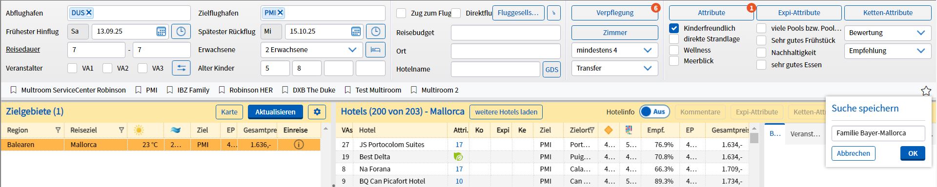Click the Reisebudget input field
937x187 pixels.
[506, 33]
